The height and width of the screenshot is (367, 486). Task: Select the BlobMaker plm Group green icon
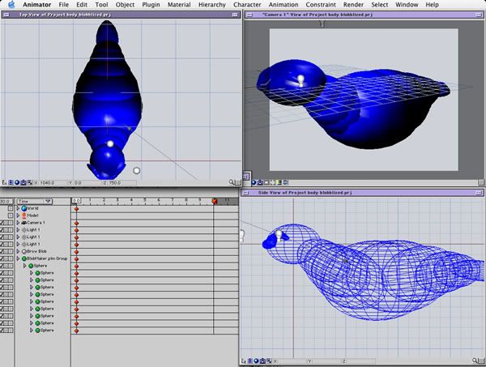tap(24, 258)
